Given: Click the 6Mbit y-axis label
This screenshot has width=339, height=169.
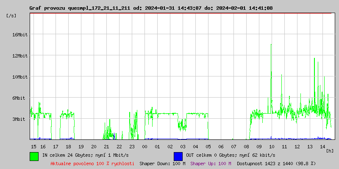Looking at the screenshot, I should tap(21, 98).
